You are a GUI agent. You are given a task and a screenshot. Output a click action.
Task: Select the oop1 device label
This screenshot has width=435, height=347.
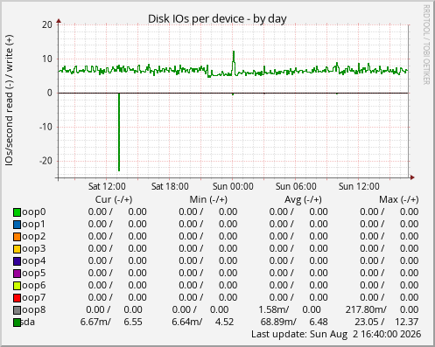tap(33, 225)
